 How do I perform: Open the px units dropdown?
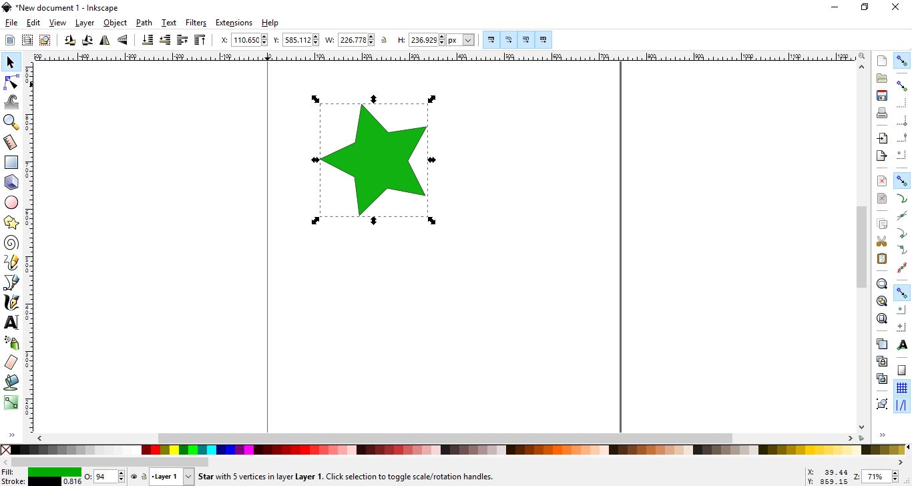[x=468, y=40]
